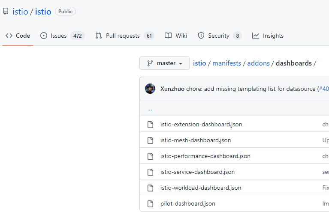This screenshot has height=212, width=329.
Task: Click file icon for istio-workload-dashboard.json
Action: (150, 188)
